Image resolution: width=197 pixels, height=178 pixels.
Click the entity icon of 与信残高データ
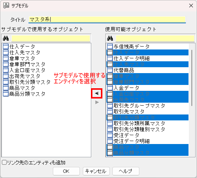pyautogui.click(x=110, y=47)
